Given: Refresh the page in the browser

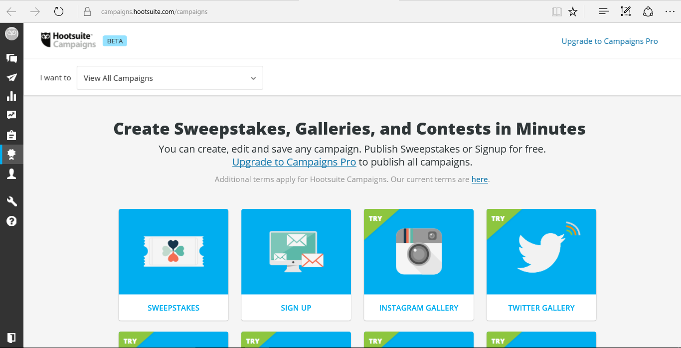Looking at the screenshot, I should (59, 11).
